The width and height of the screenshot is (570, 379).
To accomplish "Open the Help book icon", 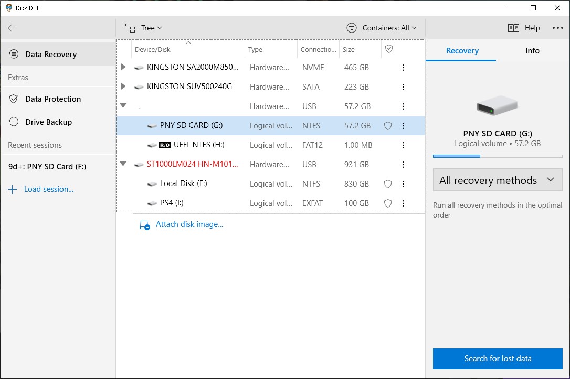I will [513, 28].
